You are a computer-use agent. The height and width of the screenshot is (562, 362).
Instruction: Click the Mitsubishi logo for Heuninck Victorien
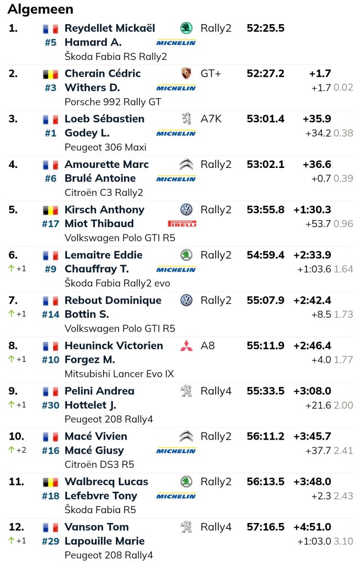pyautogui.click(x=186, y=346)
